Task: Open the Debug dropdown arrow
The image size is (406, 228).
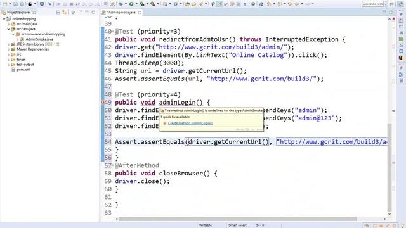Action: pyautogui.click(x=126, y=4)
